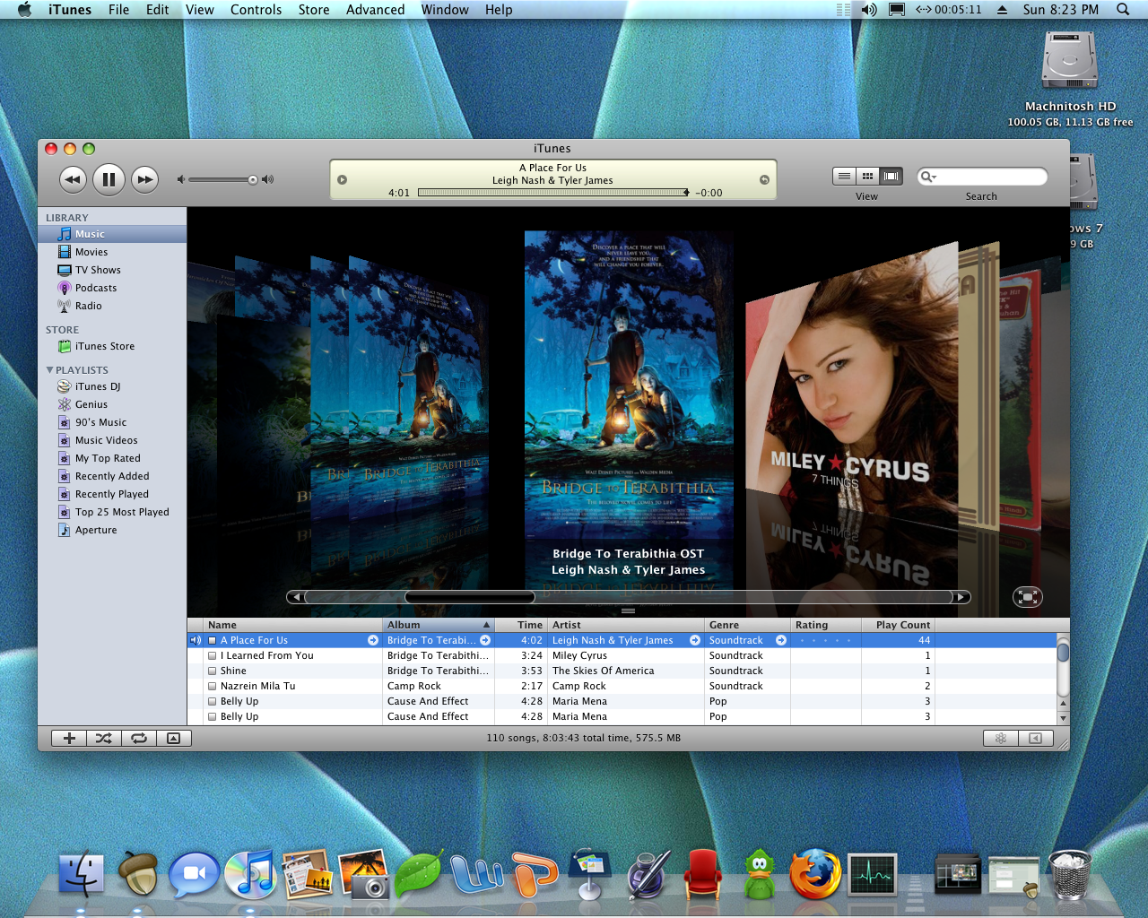Select the iTunes DJ playlist
This screenshot has width=1148, height=918.
click(x=112, y=386)
